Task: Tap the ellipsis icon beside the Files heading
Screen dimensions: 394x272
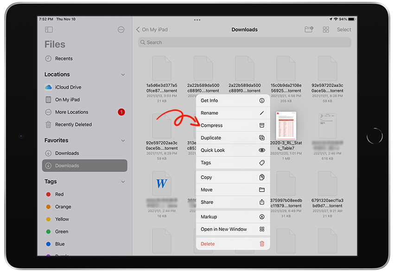Action: (x=121, y=29)
